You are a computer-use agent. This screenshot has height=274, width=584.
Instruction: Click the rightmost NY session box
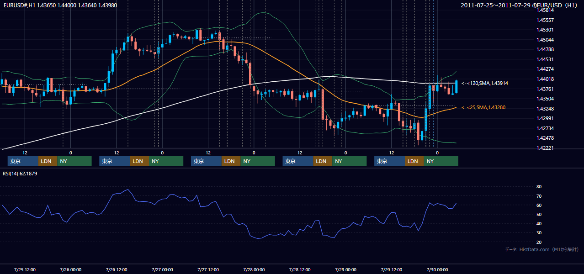pyautogui.click(x=441, y=161)
